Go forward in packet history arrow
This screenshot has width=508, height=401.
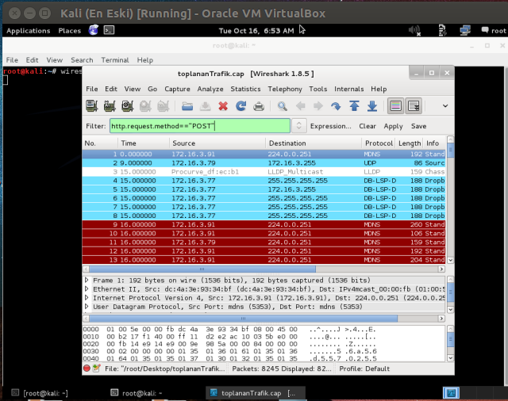coord(318,106)
